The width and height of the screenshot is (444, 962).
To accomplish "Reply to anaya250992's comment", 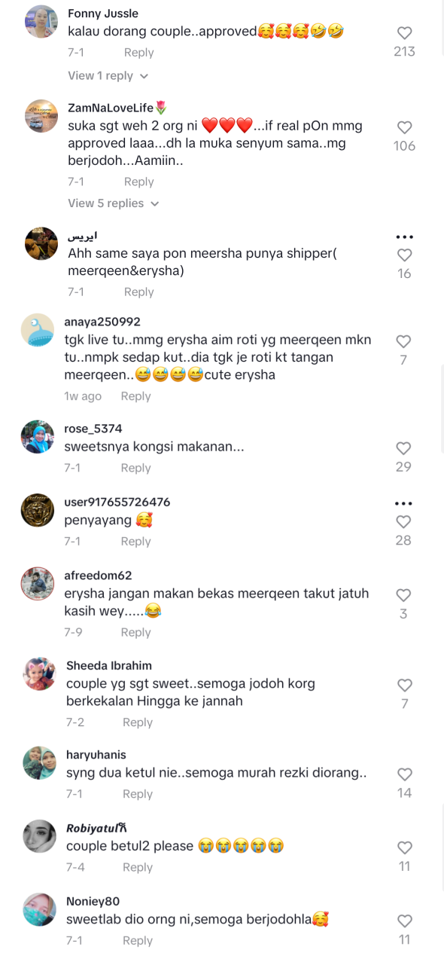I will pyautogui.click(x=135, y=396).
